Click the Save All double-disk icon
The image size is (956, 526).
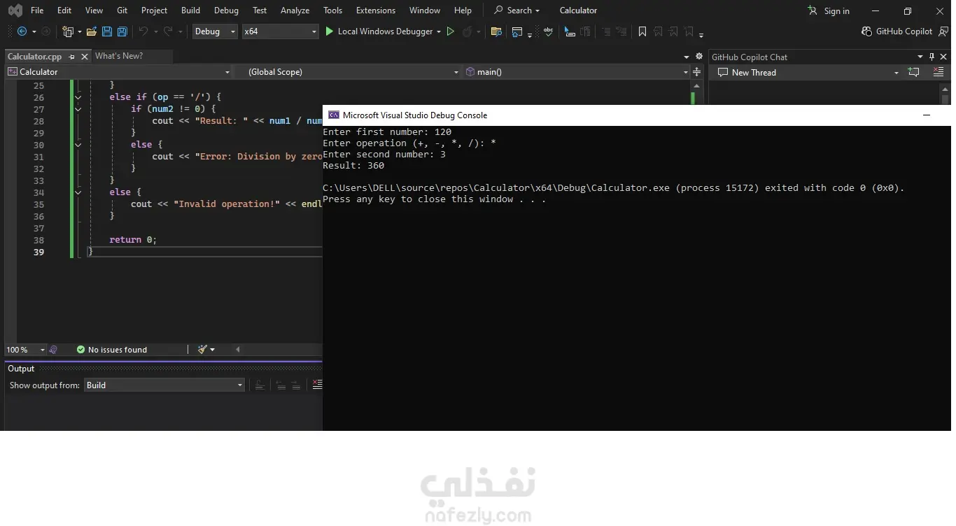(122, 31)
